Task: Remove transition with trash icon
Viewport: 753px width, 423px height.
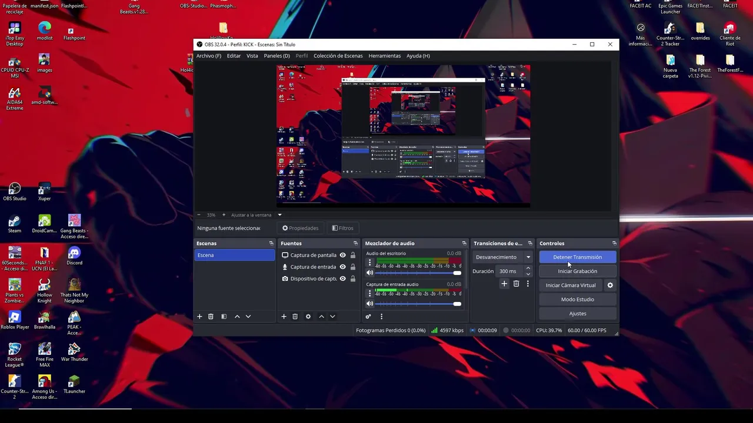Action: [x=516, y=284]
